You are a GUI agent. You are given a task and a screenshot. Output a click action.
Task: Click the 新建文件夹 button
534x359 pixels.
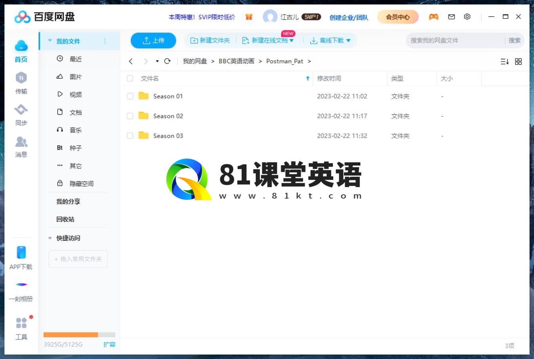(210, 40)
